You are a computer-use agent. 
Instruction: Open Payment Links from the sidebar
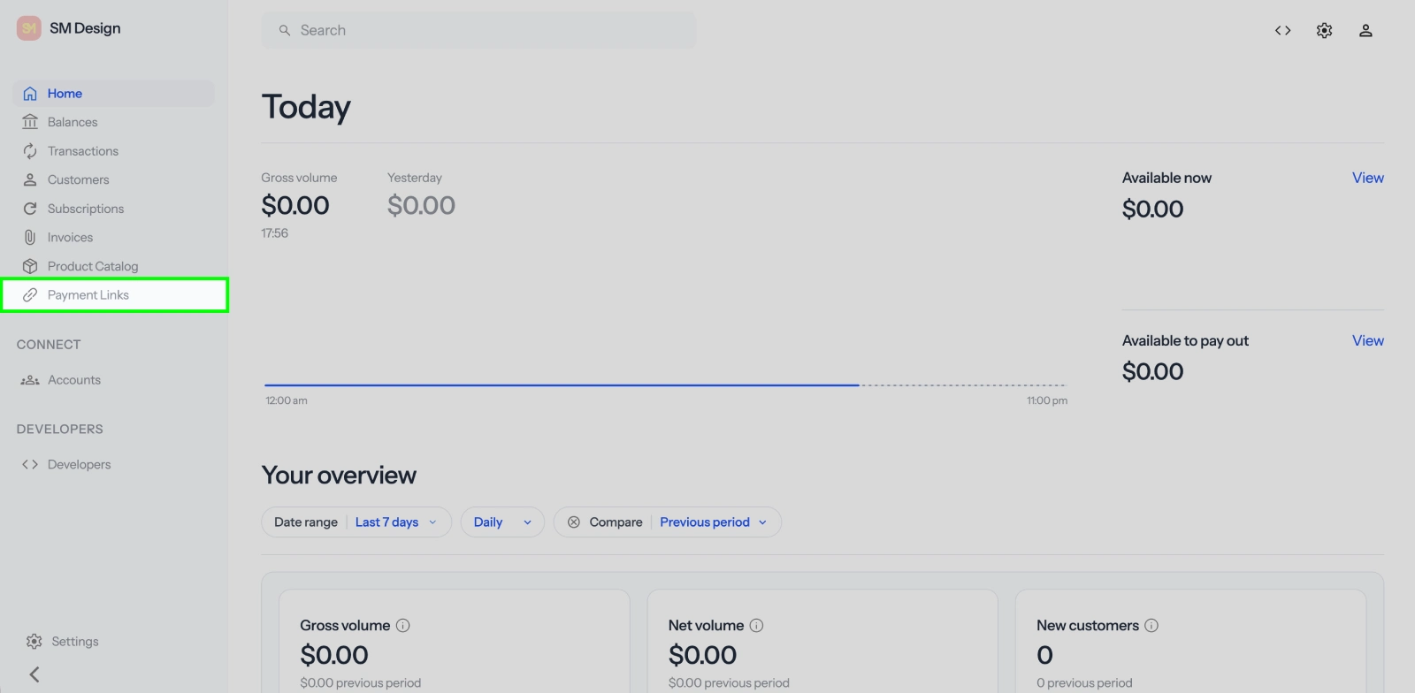(115, 295)
